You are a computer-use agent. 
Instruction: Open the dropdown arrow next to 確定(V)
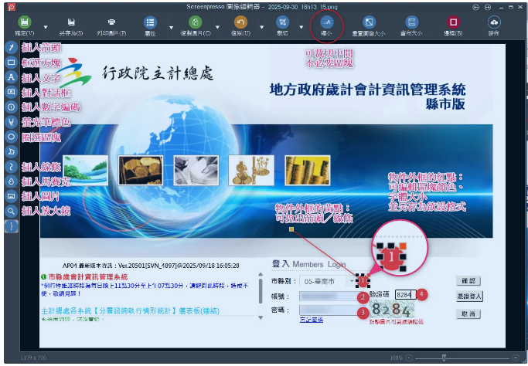tap(46, 27)
